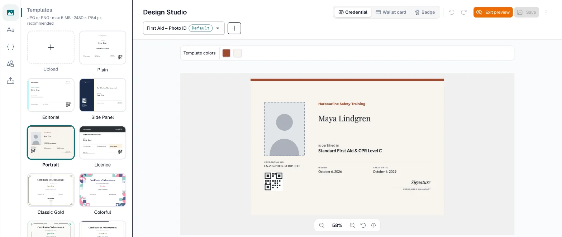Select the Classic Gold template thumbnail
The width and height of the screenshot is (562, 237).
point(51,190)
